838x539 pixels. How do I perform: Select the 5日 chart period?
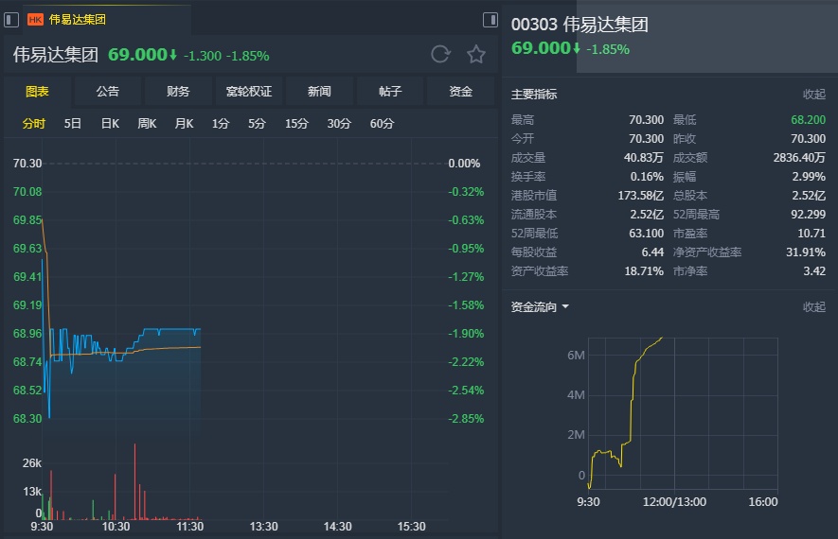tap(73, 124)
